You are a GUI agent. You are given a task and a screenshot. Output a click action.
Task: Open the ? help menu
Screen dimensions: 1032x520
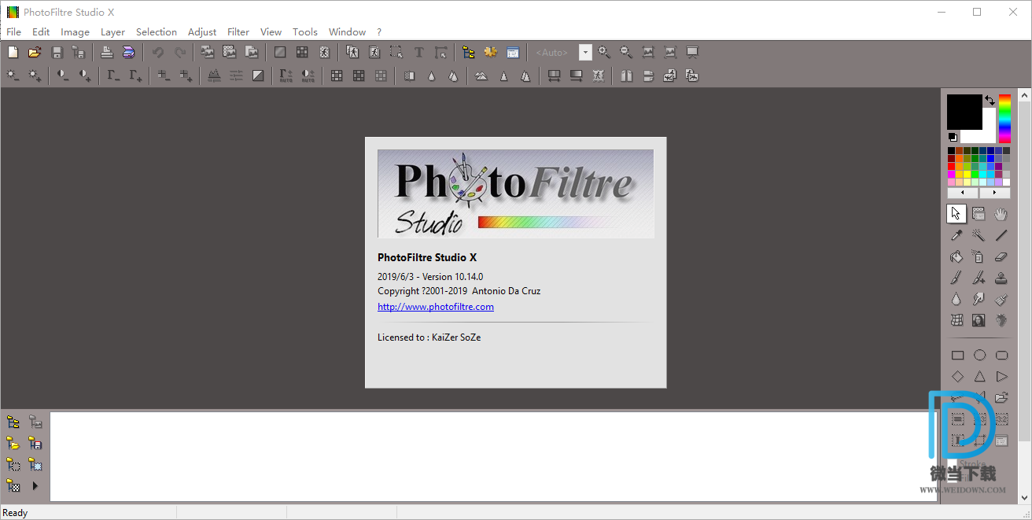(379, 32)
